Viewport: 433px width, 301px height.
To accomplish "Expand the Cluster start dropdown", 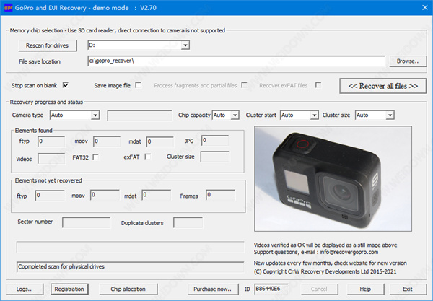I will pos(313,115).
